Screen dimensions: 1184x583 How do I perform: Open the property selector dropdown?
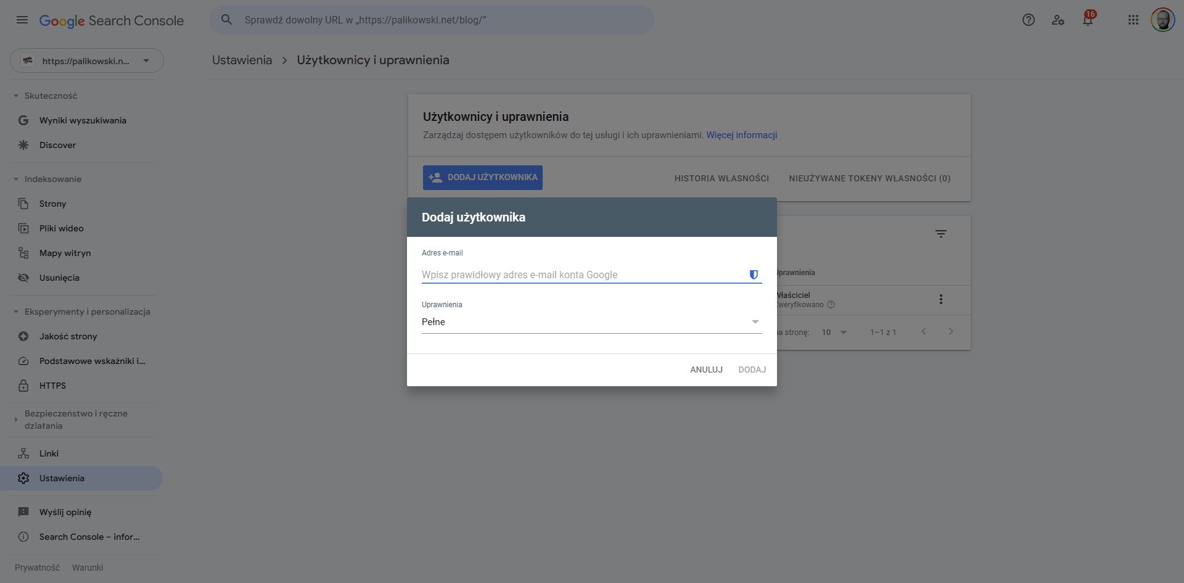pyautogui.click(x=86, y=60)
